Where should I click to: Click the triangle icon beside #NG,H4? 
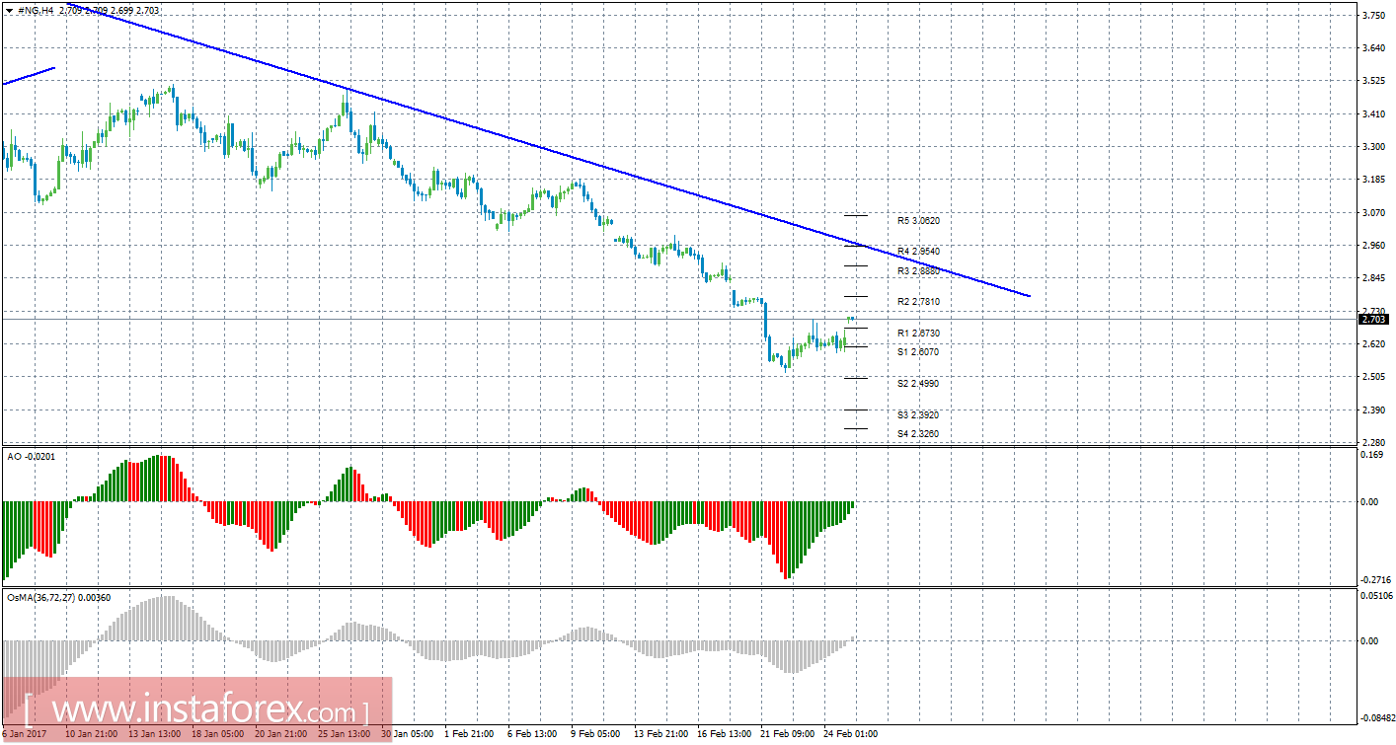pyautogui.click(x=10, y=10)
